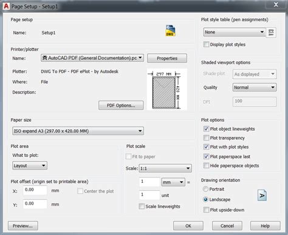Click the Properties button

tap(167, 58)
